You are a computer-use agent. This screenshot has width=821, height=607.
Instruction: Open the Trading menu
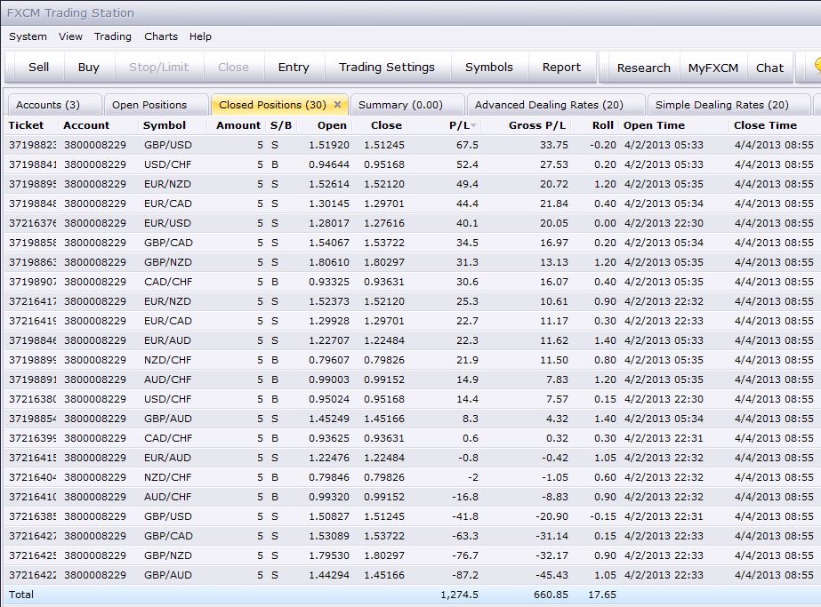coord(113,36)
